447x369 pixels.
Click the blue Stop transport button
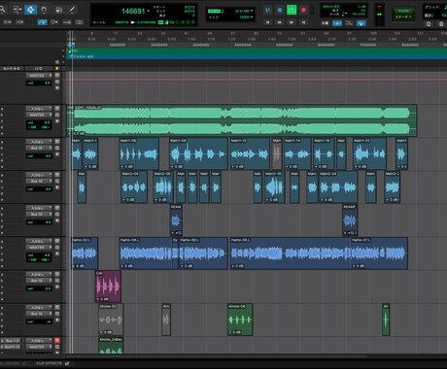click(280, 10)
